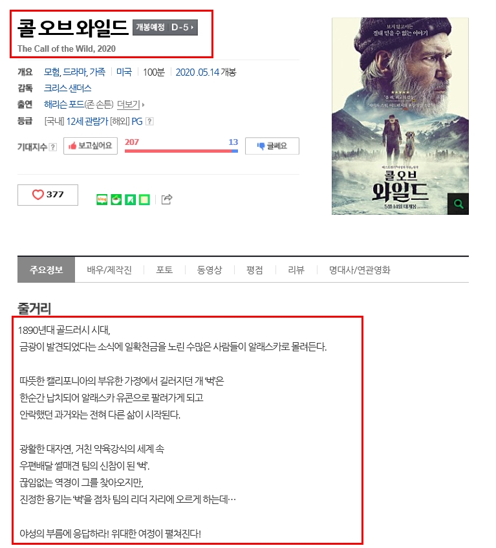Click the 해리슨 포드 actor link
Viewport: 496px width, 548px height.
[x=64, y=105]
